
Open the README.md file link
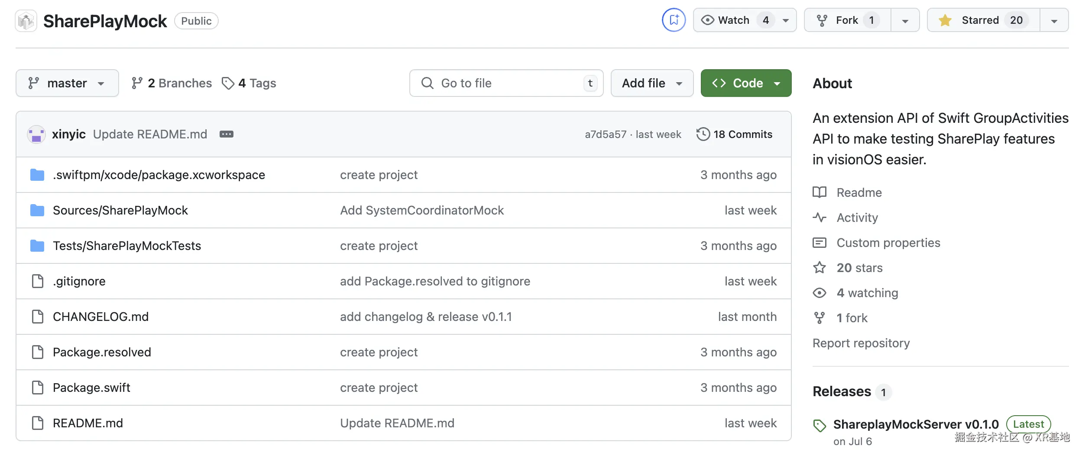tap(88, 423)
